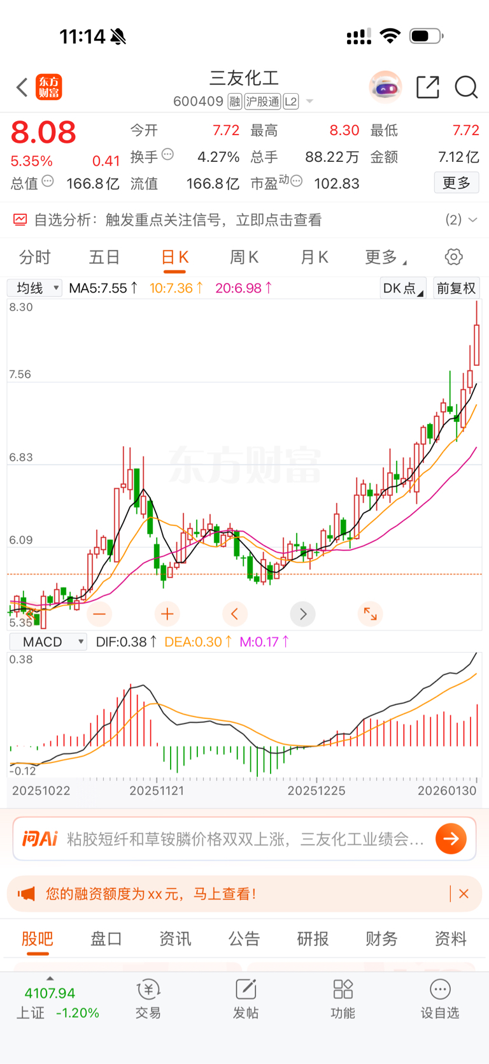Switch to 周K chart tab

point(244,257)
